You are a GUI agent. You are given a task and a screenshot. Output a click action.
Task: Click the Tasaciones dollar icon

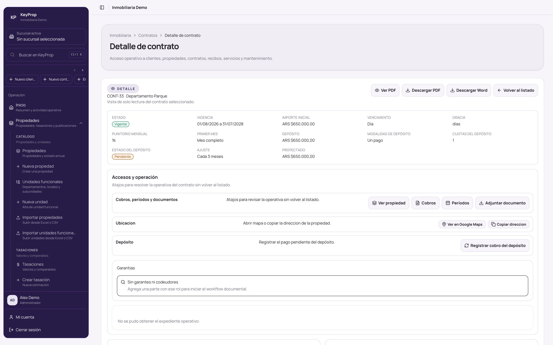pos(18,264)
